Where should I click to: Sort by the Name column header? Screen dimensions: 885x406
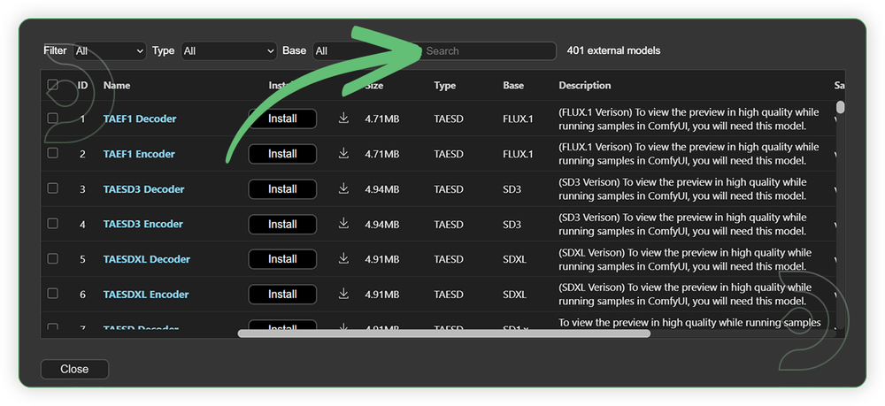(117, 86)
